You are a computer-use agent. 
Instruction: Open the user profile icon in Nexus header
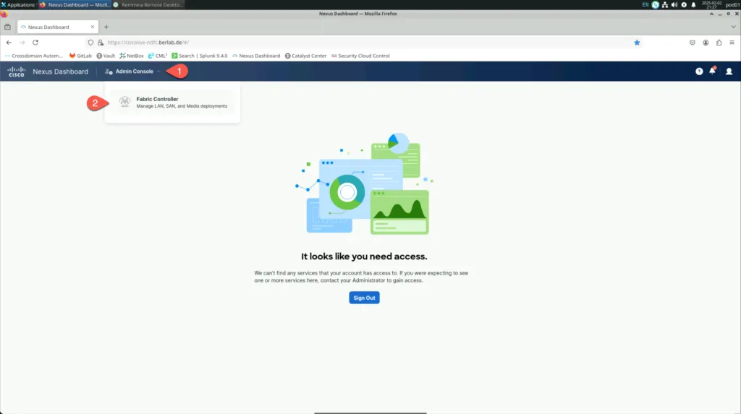coord(729,72)
